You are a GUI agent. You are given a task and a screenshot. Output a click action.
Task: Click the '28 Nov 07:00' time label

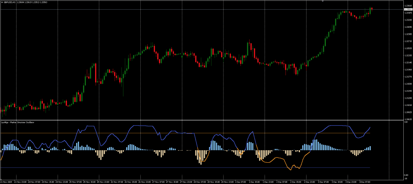199,182
